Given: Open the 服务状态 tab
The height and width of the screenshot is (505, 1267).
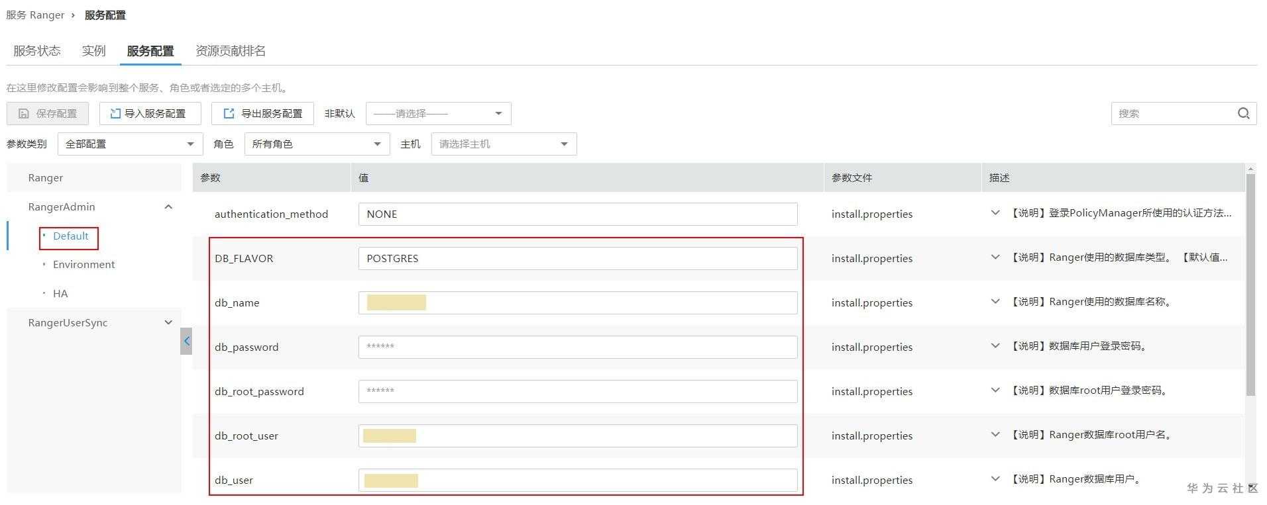Looking at the screenshot, I should 37,51.
